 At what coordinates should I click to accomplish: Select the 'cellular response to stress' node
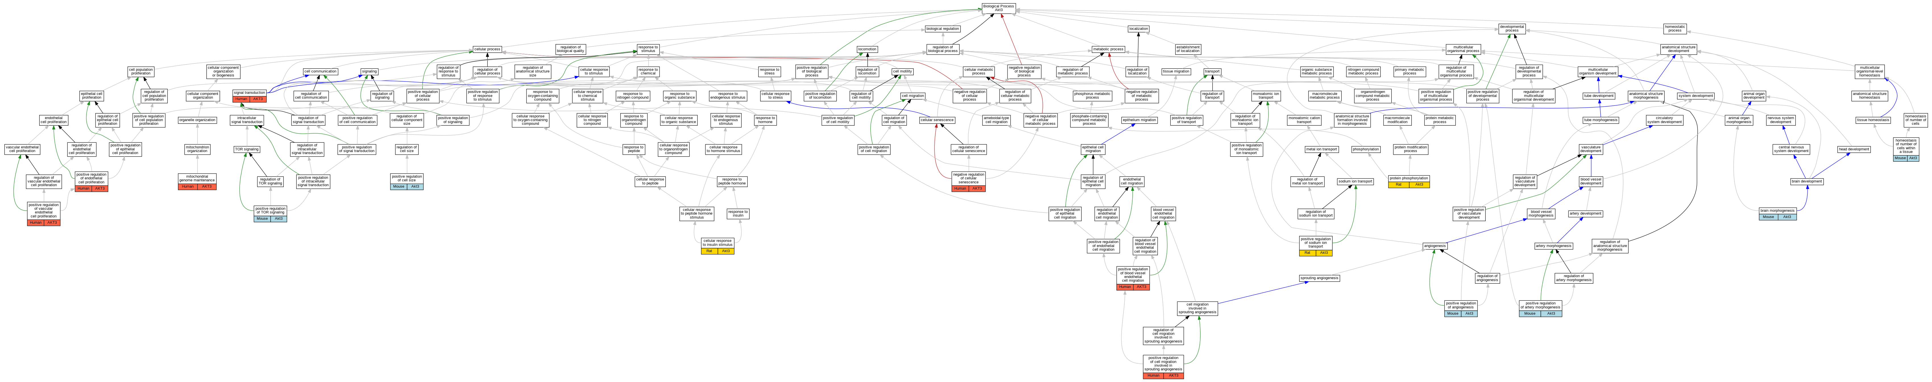pos(776,96)
